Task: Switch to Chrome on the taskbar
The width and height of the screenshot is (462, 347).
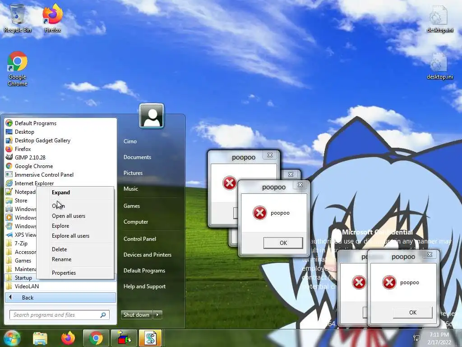Action: click(x=96, y=338)
